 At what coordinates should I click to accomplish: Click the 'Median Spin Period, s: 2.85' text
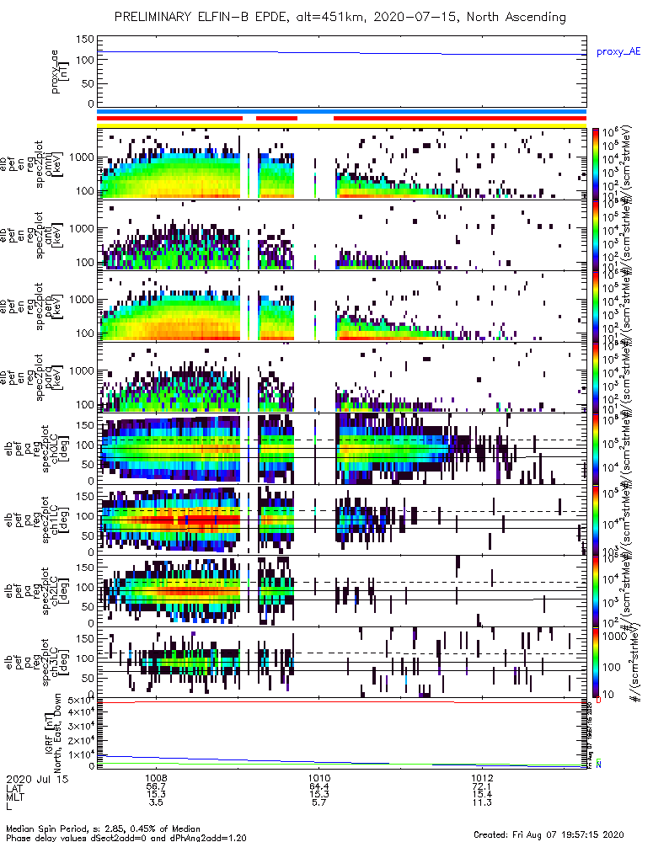(x=65, y=829)
